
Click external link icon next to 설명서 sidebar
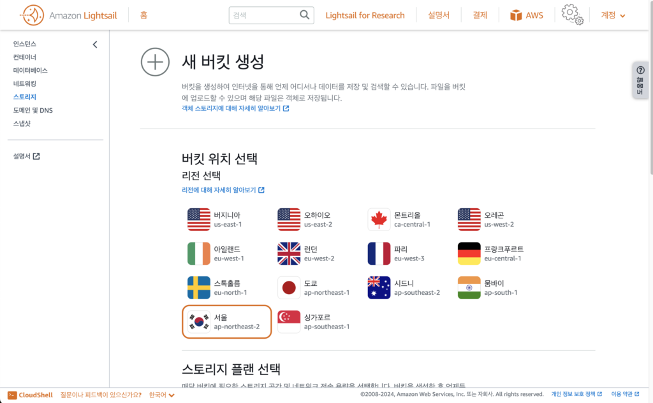[x=36, y=157]
